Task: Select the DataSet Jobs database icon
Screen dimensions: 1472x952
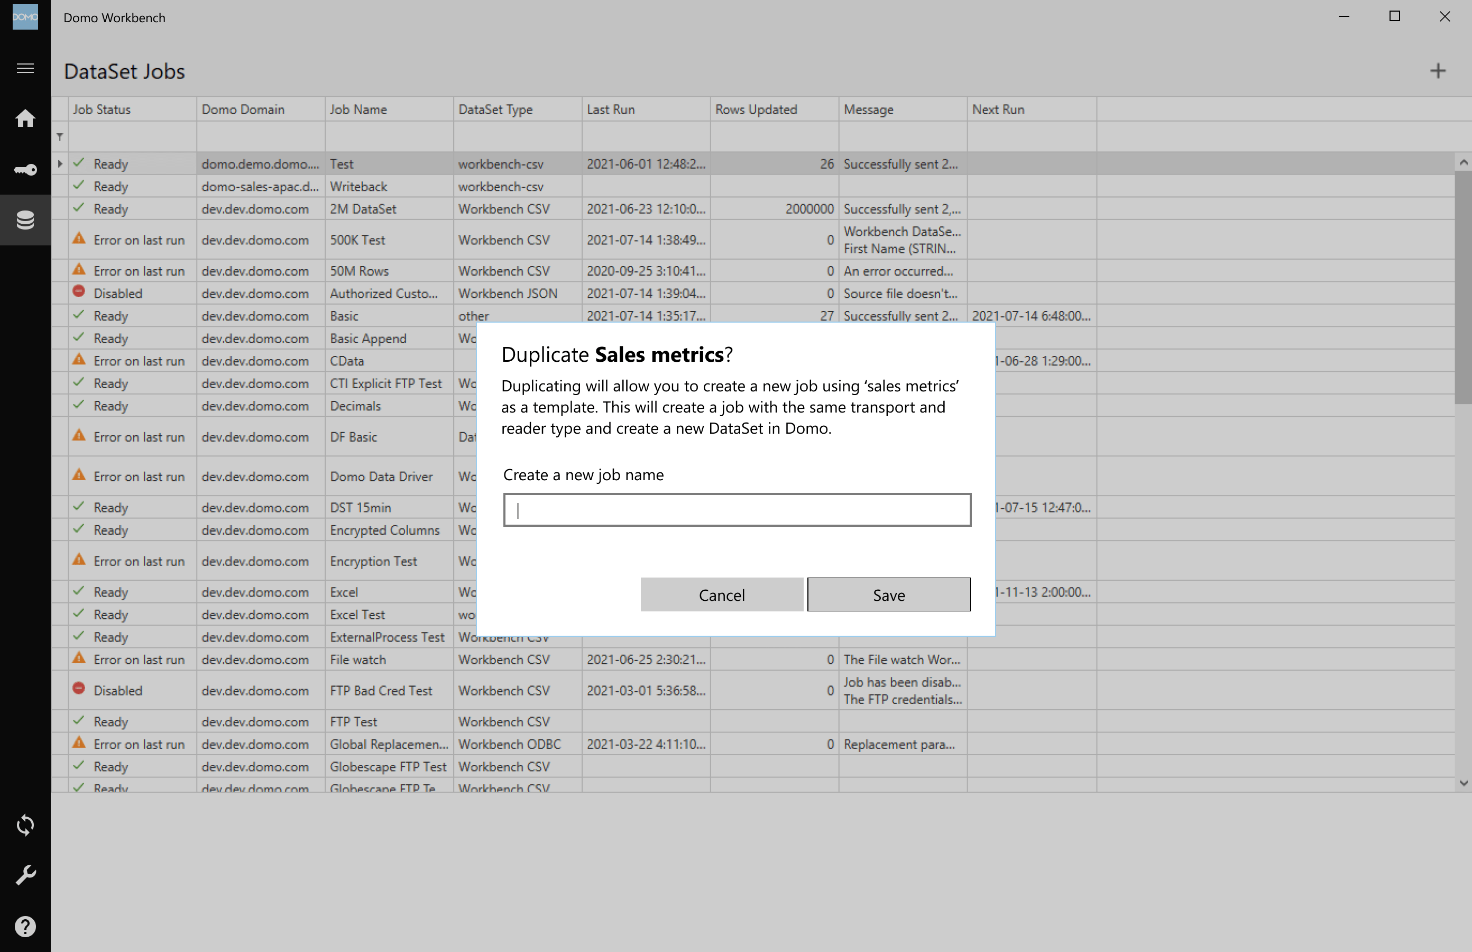Action: (x=25, y=220)
